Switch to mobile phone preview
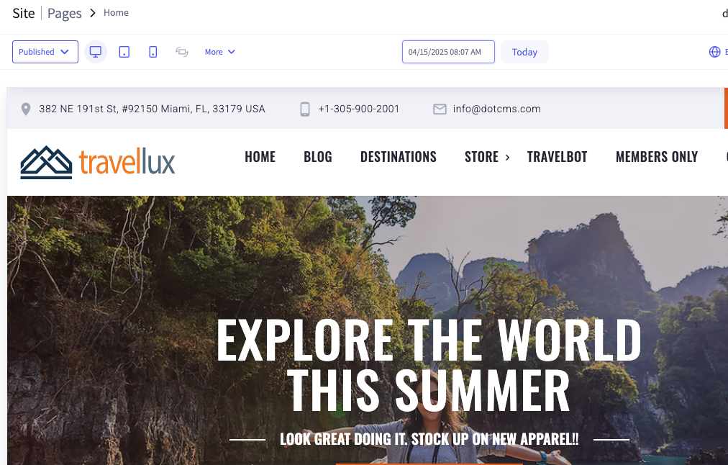728x465 pixels. click(x=153, y=52)
